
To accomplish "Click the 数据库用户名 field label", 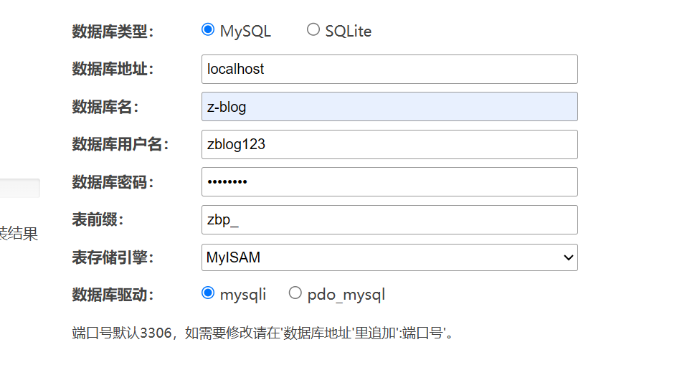I will click(120, 144).
